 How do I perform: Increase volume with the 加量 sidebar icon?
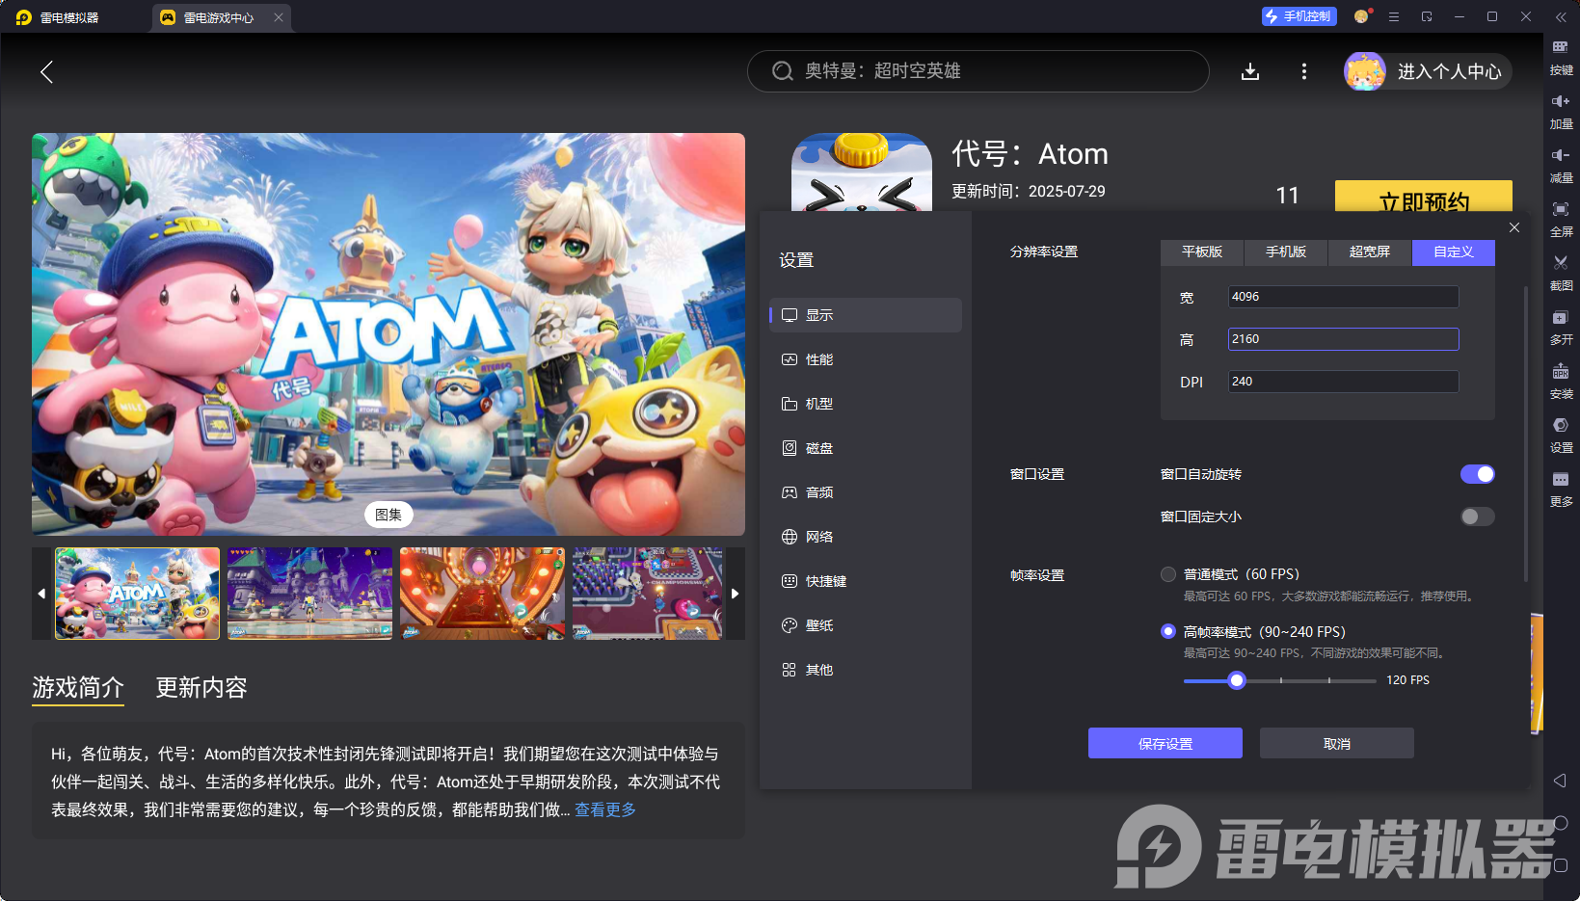click(1562, 111)
